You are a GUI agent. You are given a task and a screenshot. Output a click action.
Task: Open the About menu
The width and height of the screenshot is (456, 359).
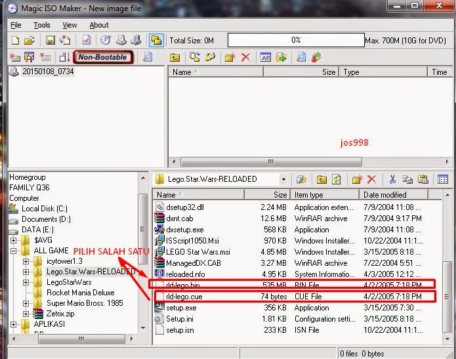coord(99,26)
